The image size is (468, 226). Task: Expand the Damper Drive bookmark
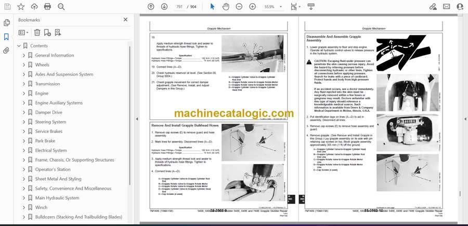click(x=24, y=112)
